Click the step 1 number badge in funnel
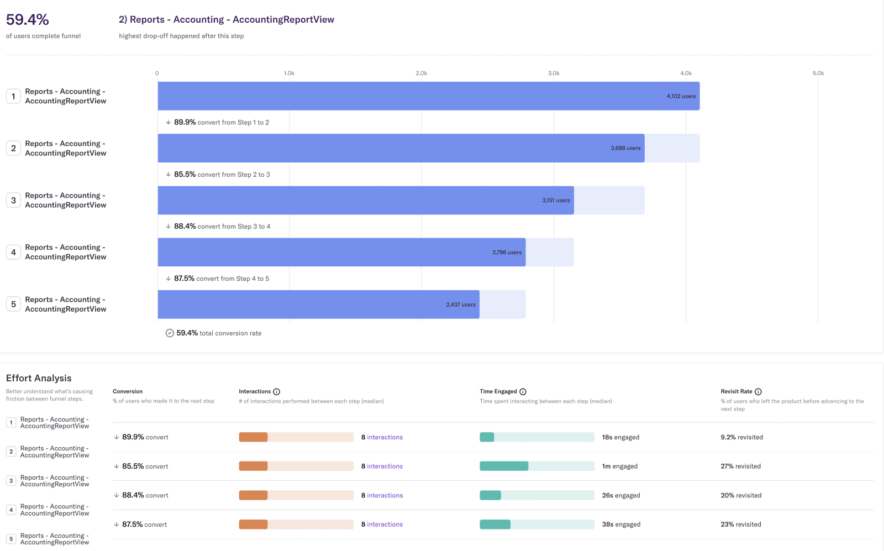 point(13,96)
